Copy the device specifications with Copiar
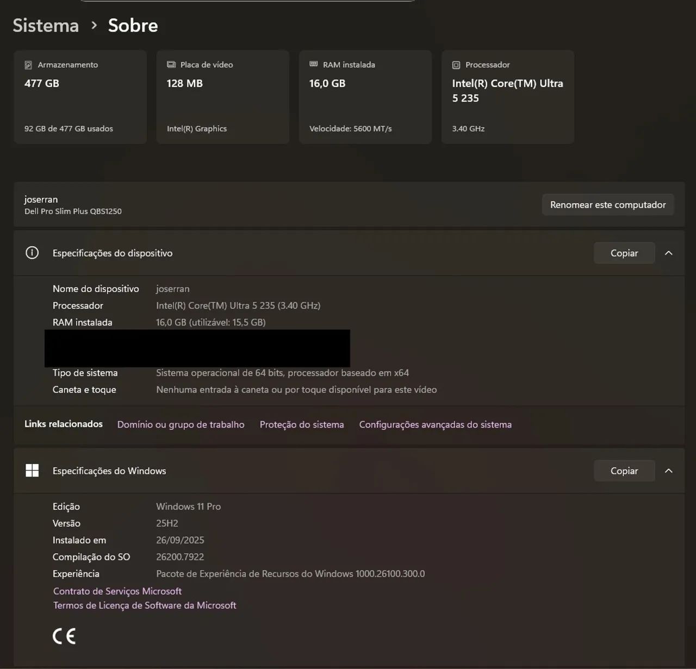This screenshot has height=669, width=696. coord(624,253)
